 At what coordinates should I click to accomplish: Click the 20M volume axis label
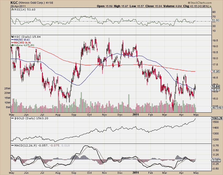coord(7,93)
